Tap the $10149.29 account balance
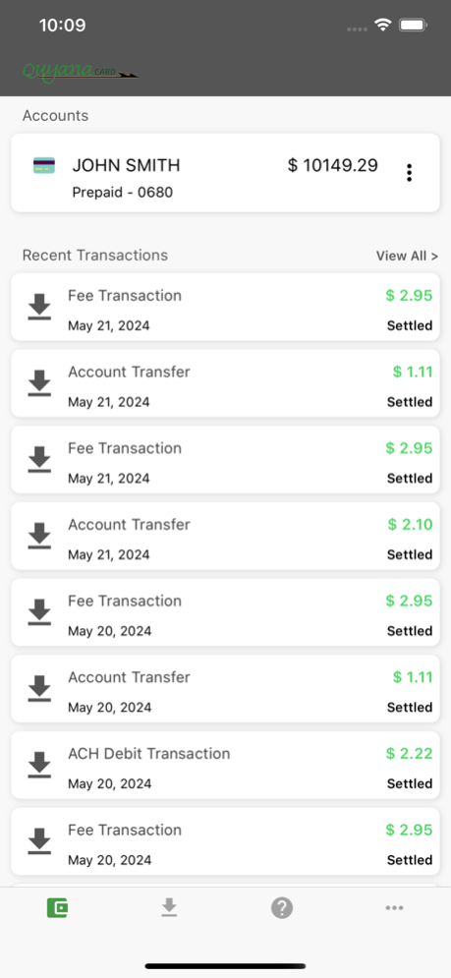Image resolution: width=451 pixels, height=978 pixels. pyautogui.click(x=332, y=165)
